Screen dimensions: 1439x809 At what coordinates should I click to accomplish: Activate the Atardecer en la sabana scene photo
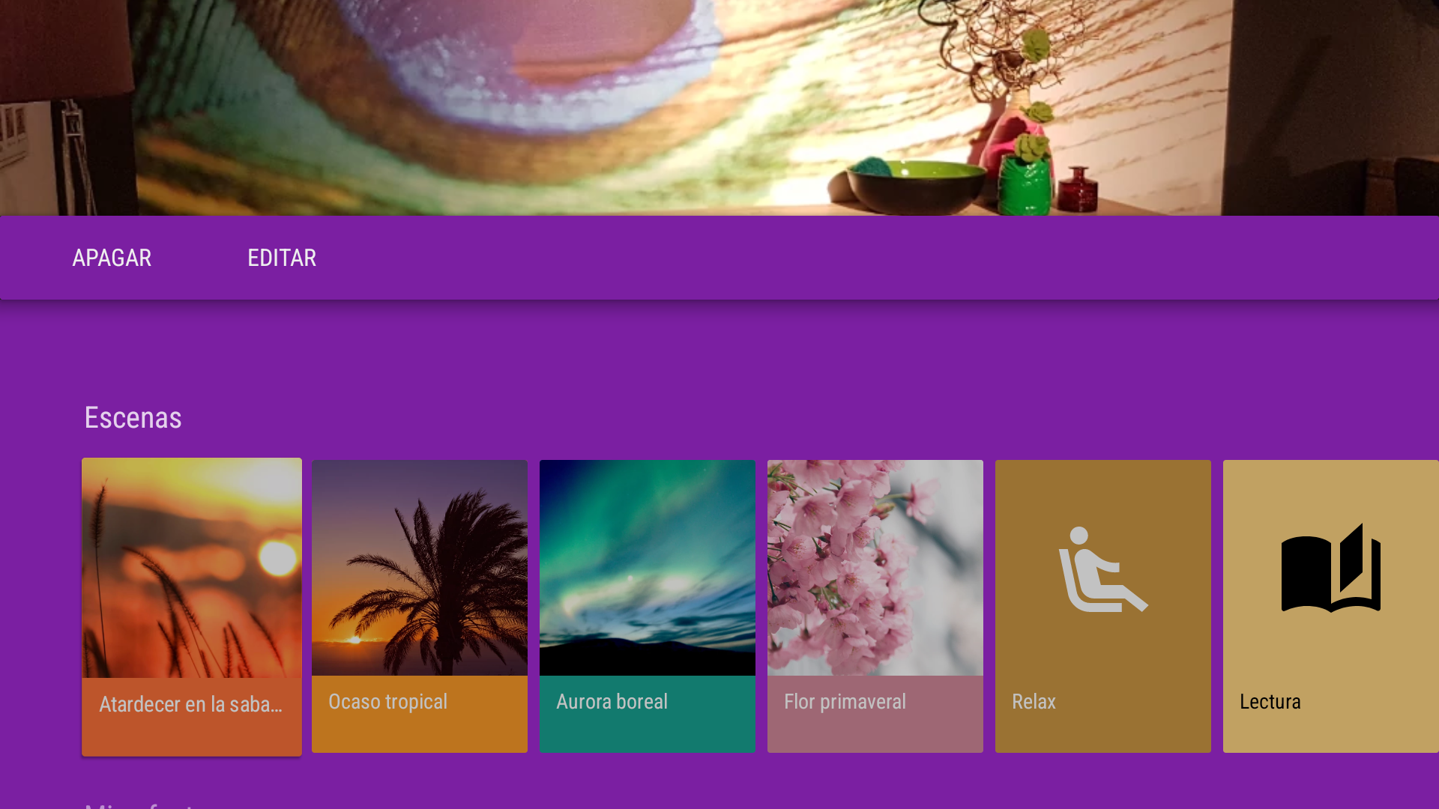[192, 568]
